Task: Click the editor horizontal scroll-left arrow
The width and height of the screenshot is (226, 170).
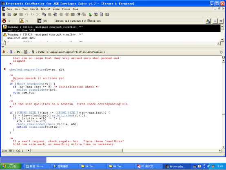Action: pos(29,150)
